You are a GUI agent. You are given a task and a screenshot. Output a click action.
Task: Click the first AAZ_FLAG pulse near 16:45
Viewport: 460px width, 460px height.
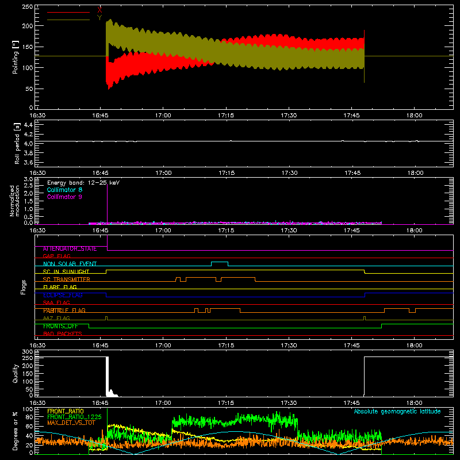click(106, 318)
